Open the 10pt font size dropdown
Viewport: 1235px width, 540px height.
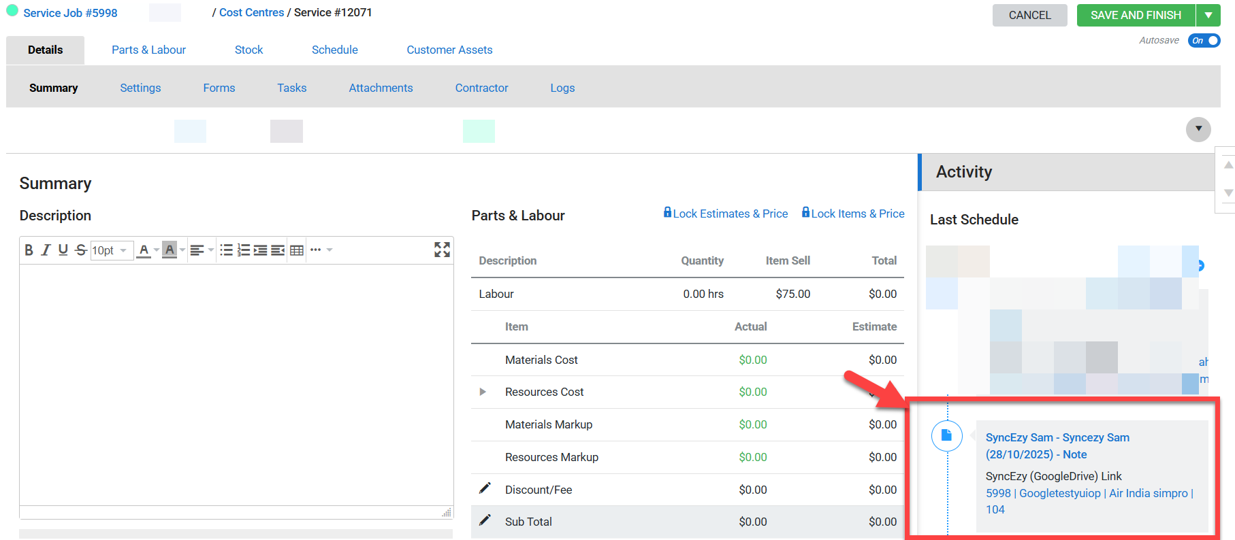tap(110, 250)
